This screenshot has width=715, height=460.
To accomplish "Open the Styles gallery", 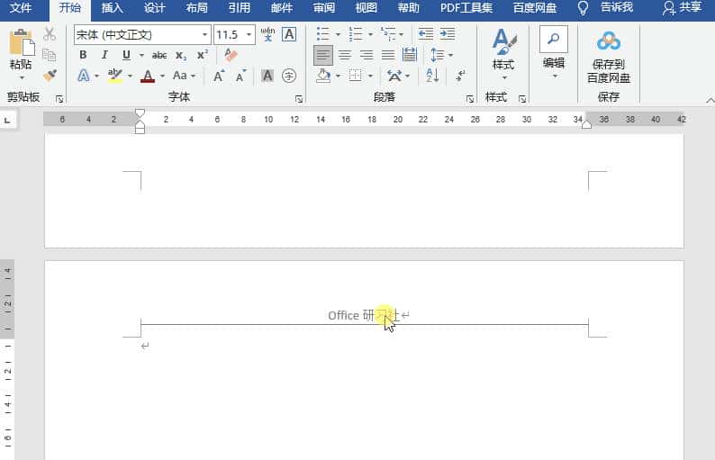I will tap(504, 52).
